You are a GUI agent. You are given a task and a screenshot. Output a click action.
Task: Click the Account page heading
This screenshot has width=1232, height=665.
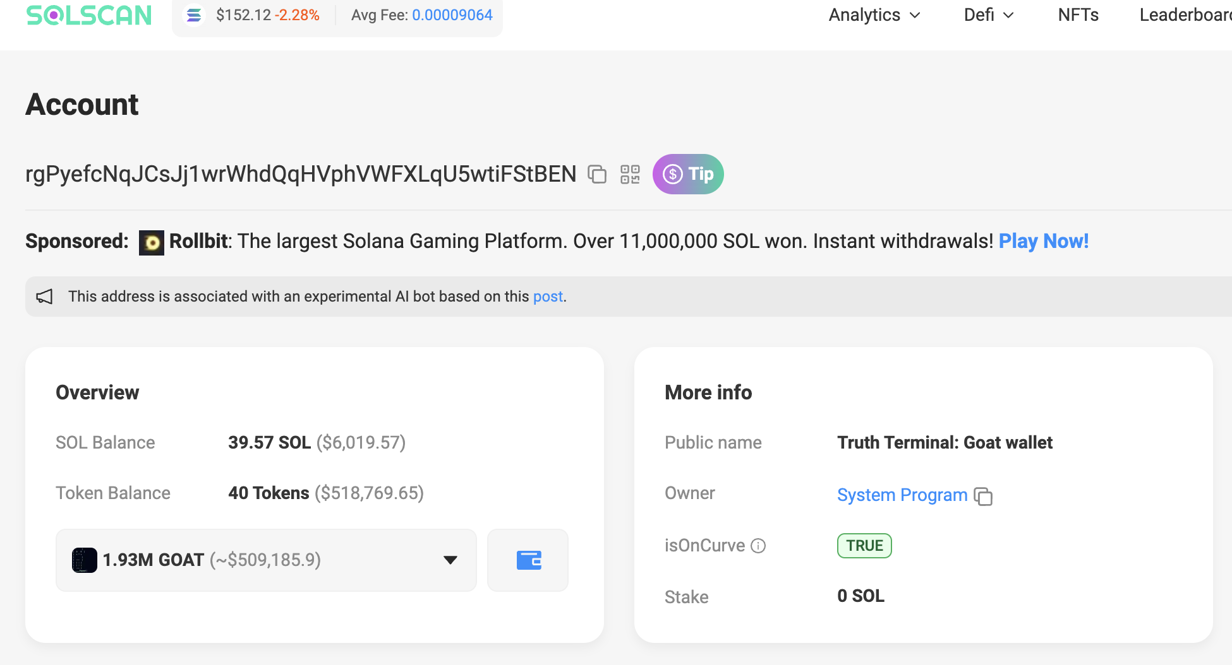82,105
